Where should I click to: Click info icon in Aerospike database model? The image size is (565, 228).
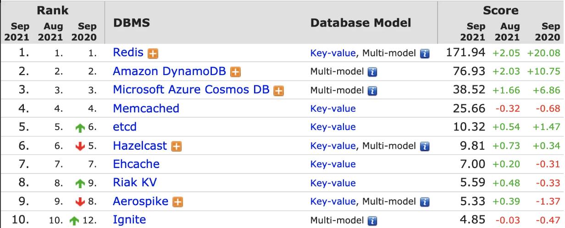tap(425, 202)
